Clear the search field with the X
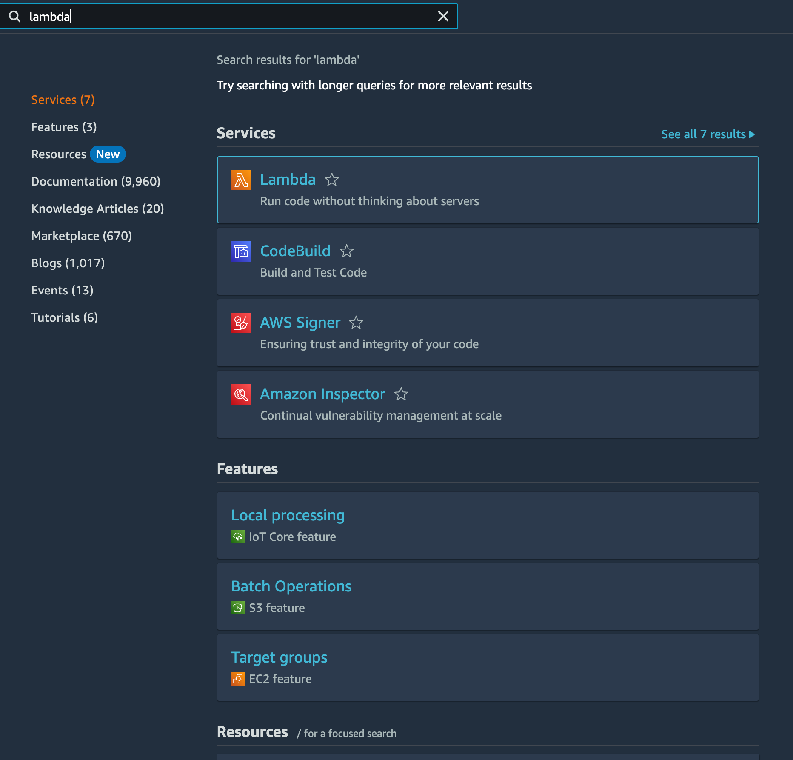Screen dimensions: 793x760 443,17
